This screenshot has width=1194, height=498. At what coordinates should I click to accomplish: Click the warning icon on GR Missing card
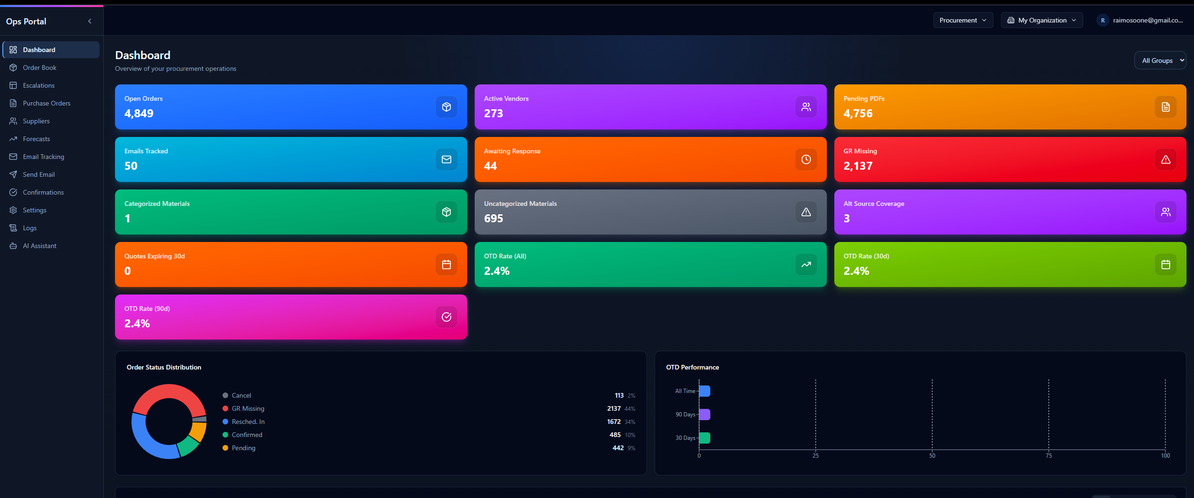click(1166, 159)
